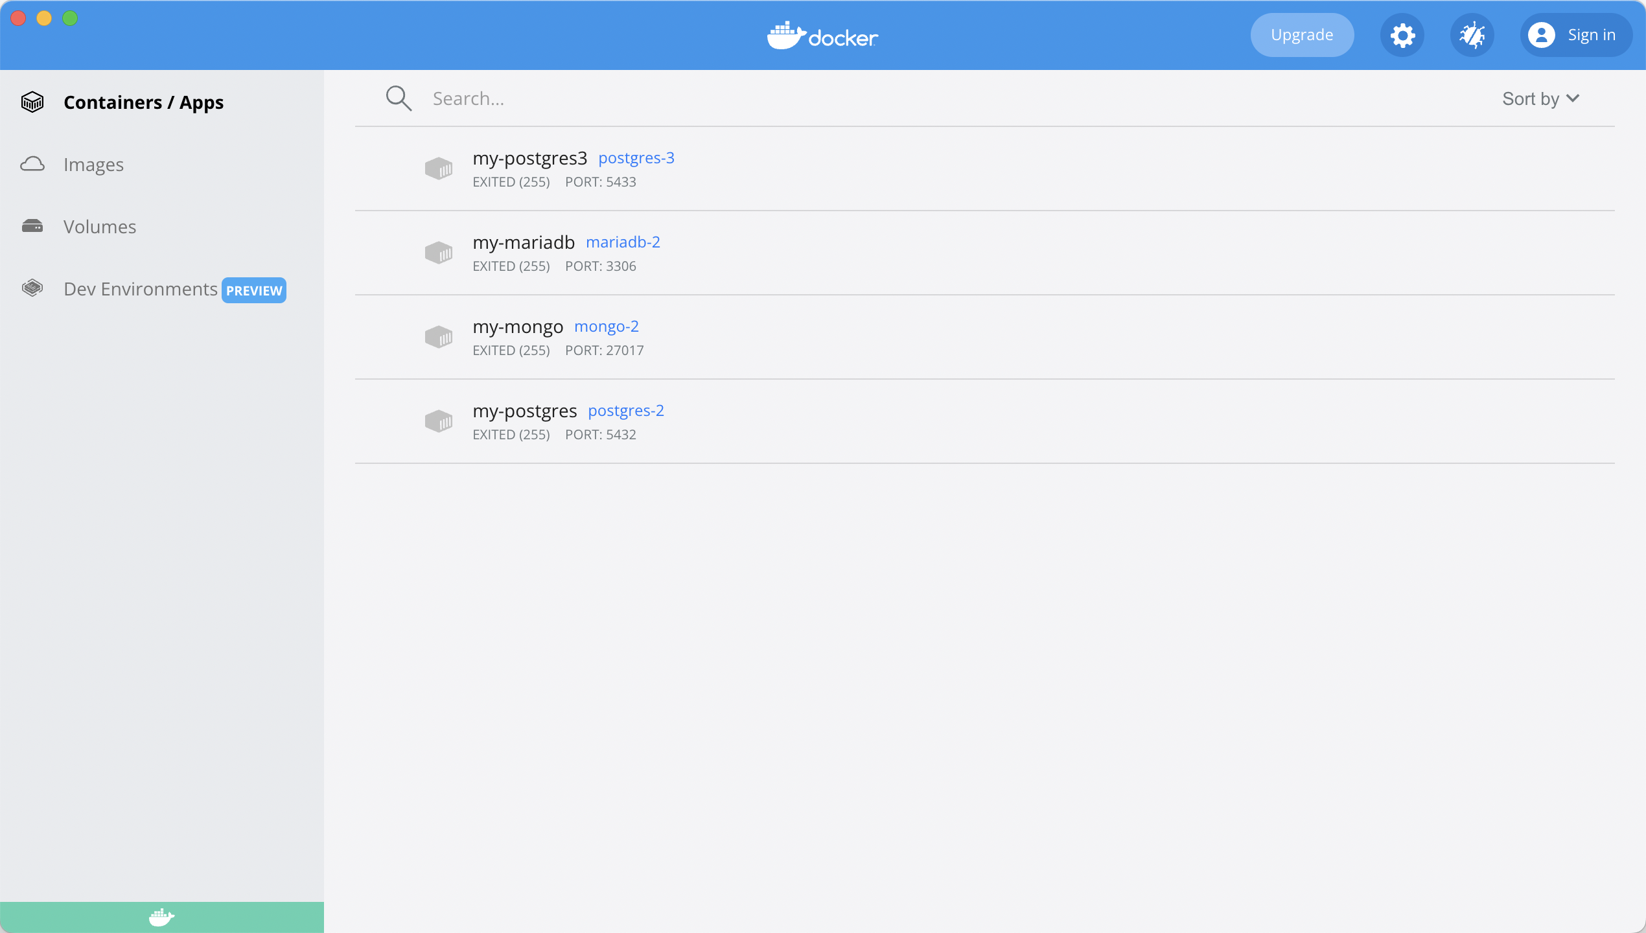1646x933 pixels.
Task: Click the Upgrade button
Action: point(1301,35)
